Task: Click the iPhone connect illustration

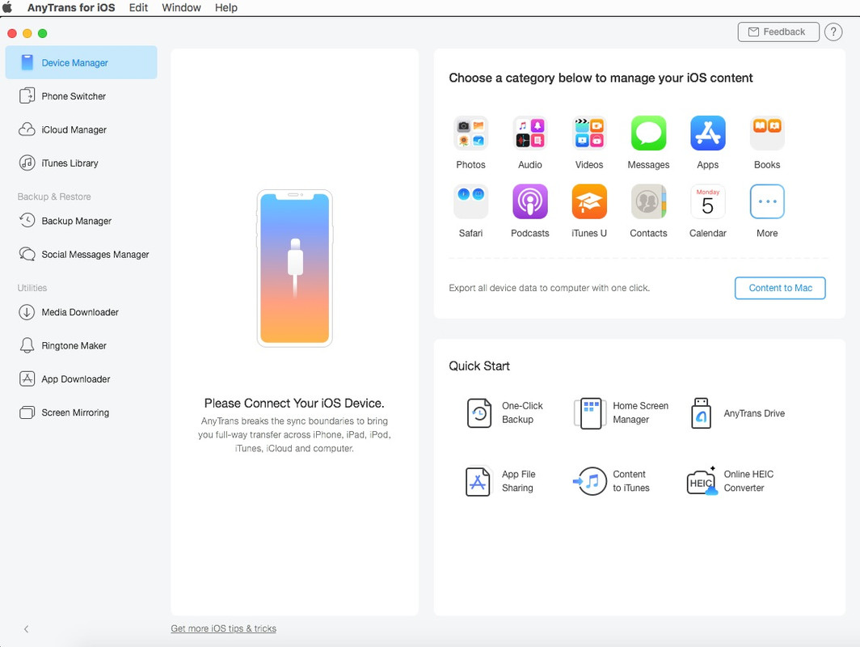Action: tap(294, 269)
